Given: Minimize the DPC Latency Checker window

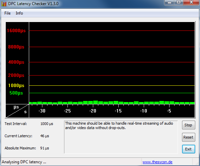Looking at the screenshot, I should pyautogui.click(x=169, y=2).
